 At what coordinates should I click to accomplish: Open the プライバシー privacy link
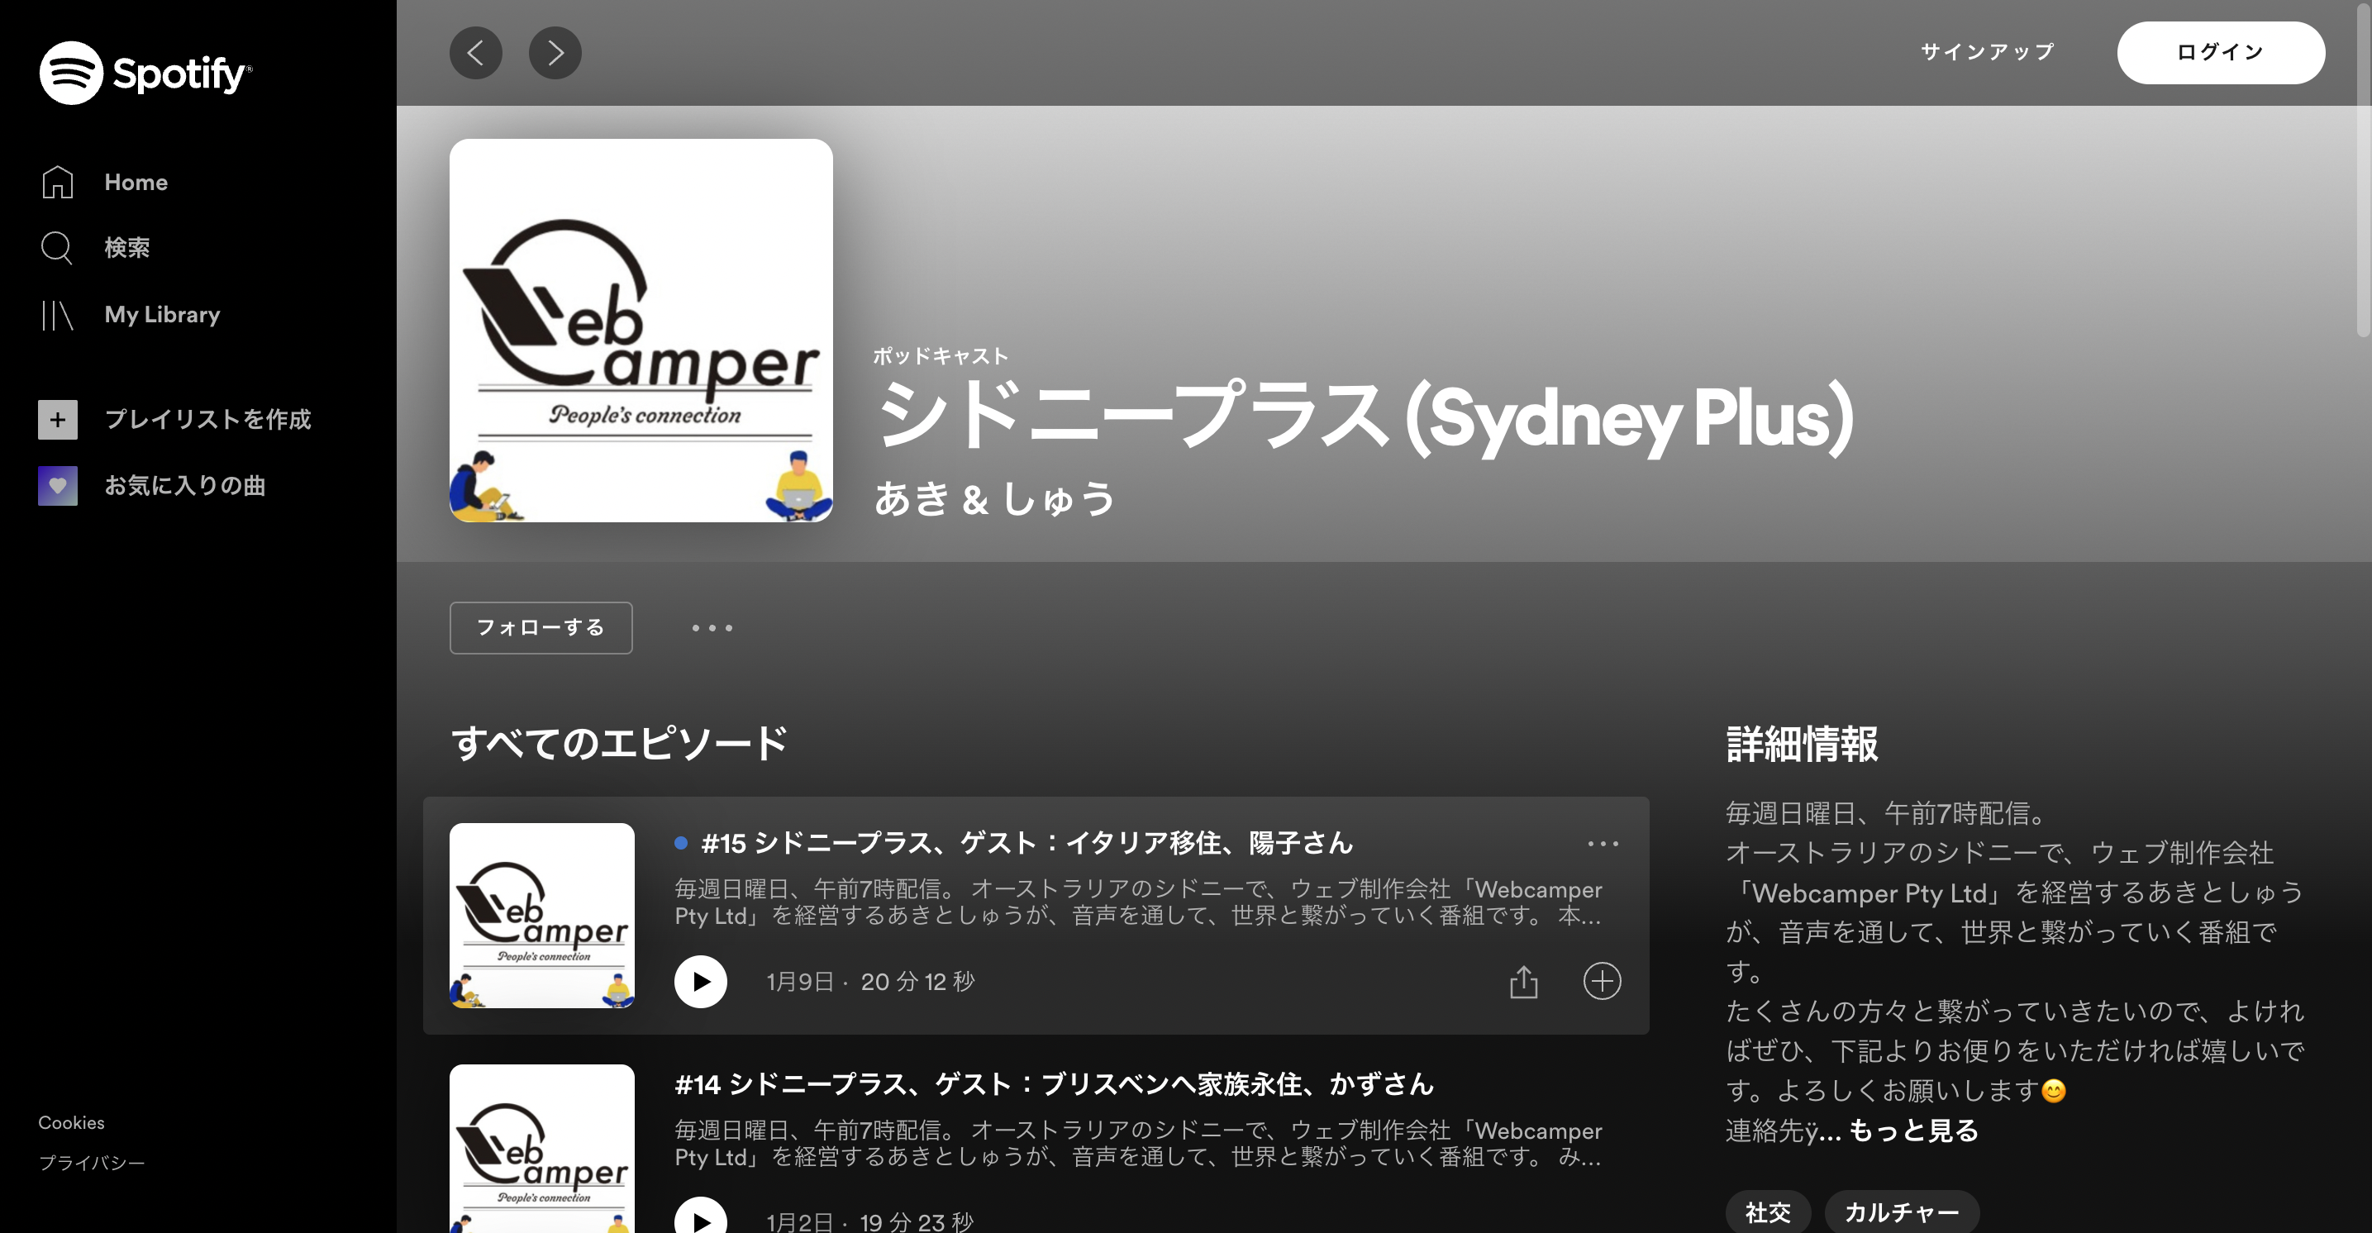(x=91, y=1163)
